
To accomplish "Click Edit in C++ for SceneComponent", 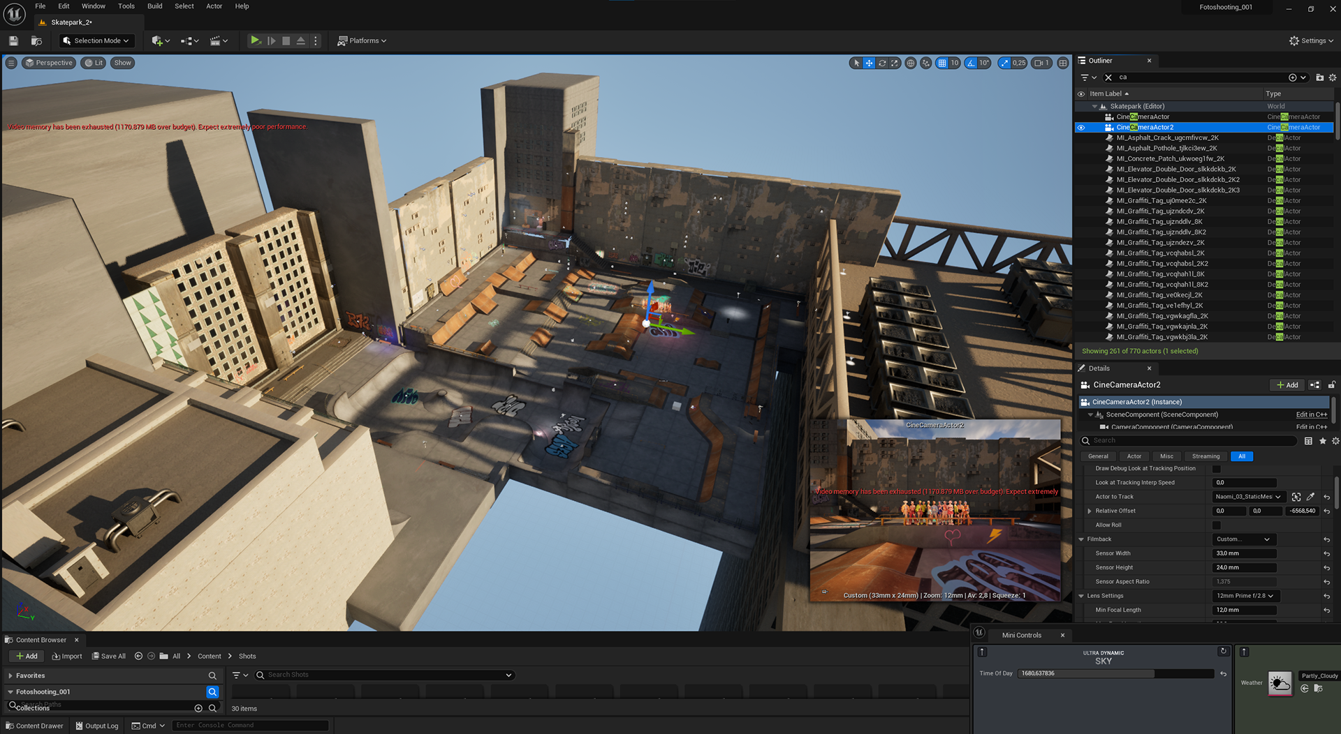I will point(1312,414).
